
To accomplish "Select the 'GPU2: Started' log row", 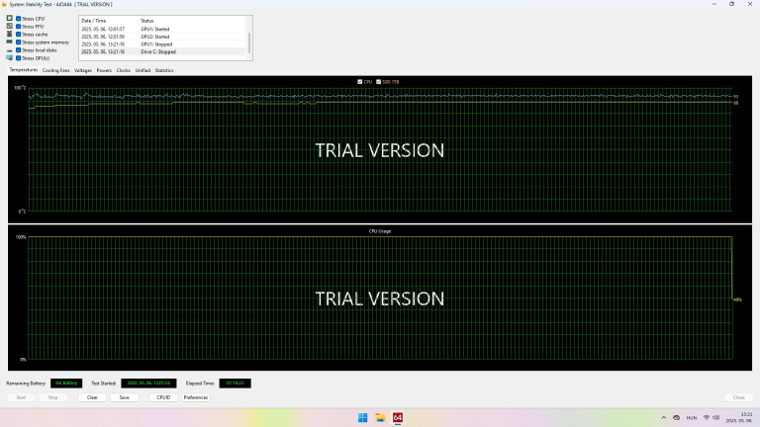I will pyautogui.click(x=163, y=37).
